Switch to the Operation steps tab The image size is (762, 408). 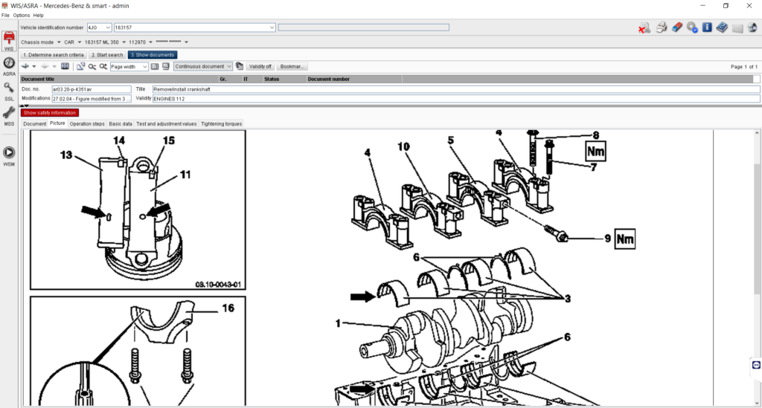(87, 123)
